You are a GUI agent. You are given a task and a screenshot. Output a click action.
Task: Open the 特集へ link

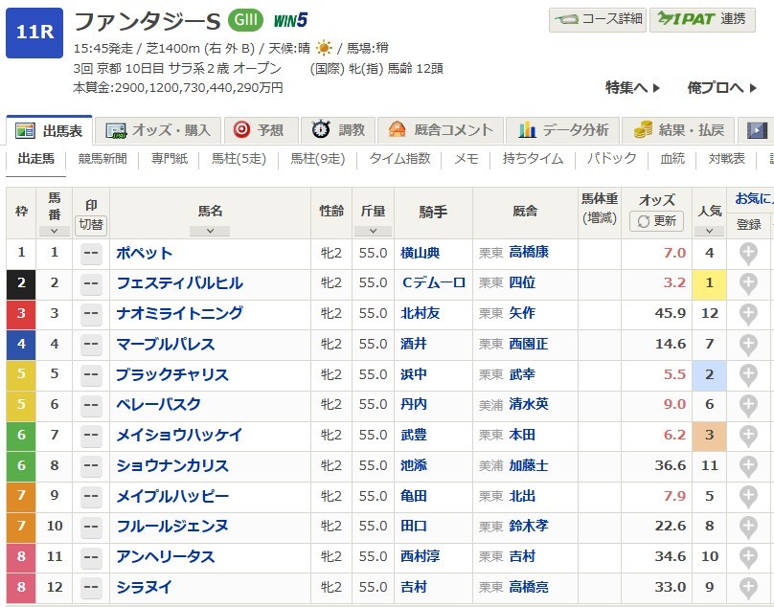click(x=632, y=88)
